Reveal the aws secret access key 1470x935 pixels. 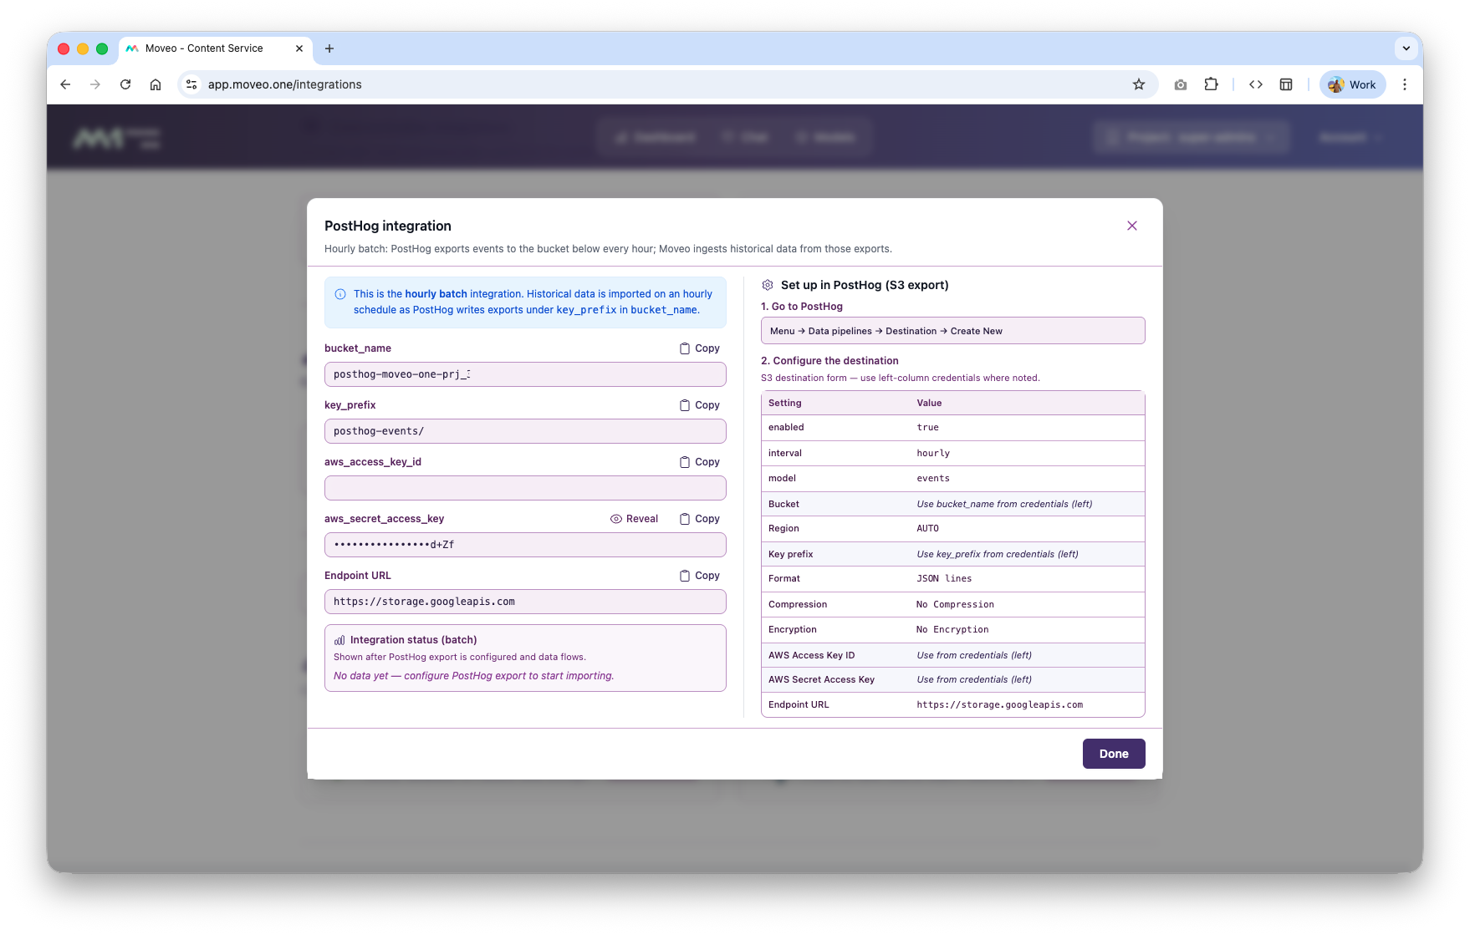[x=635, y=519]
